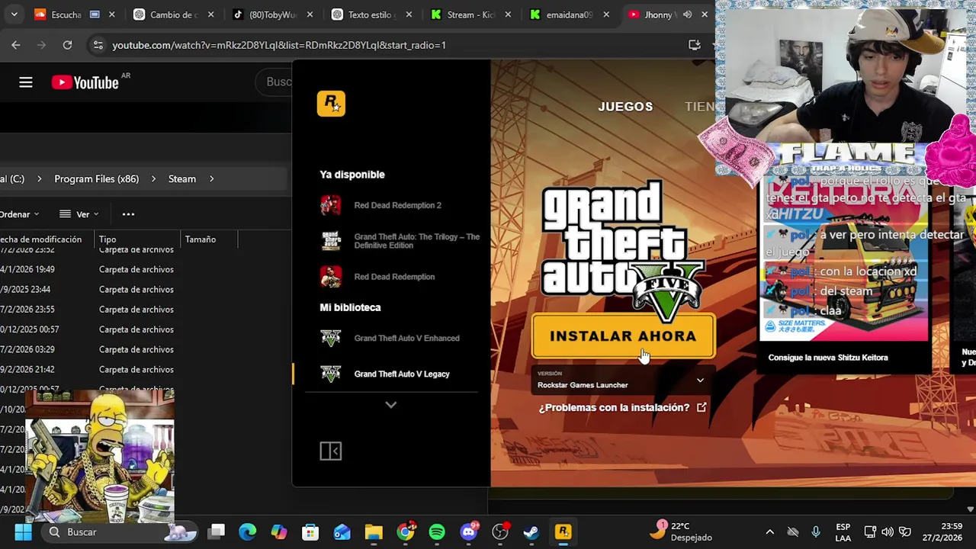
Task: Mute audio on the Jhonny YouTube tab
Action: (687, 14)
